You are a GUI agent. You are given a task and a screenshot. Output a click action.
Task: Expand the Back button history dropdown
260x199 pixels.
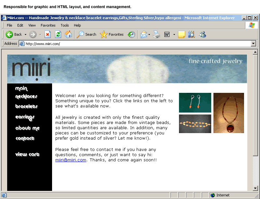(x=25, y=34)
